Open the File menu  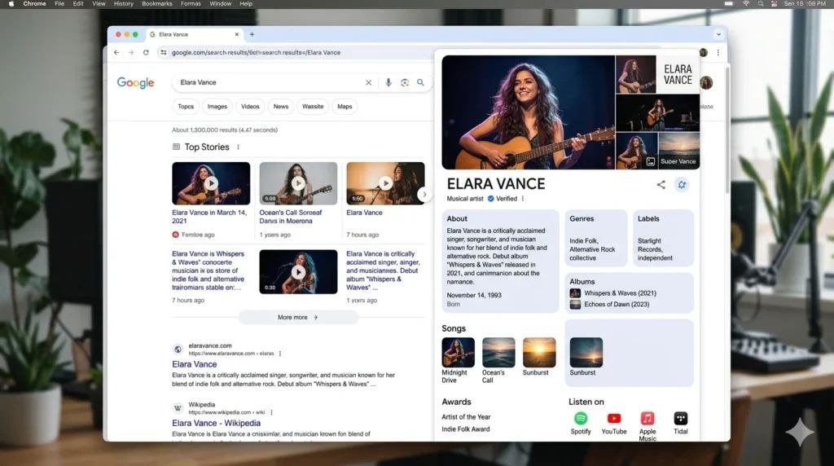[59, 4]
